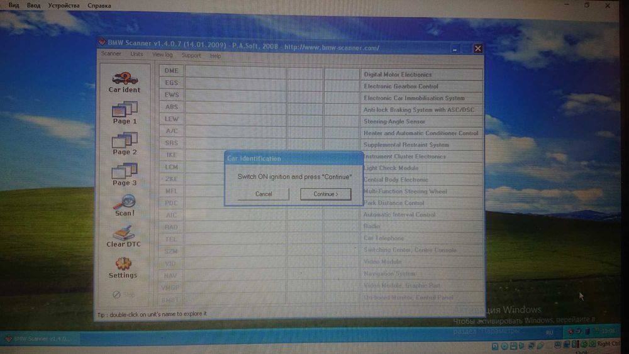Open the Support menu
This screenshot has height=354, width=629.
[191, 55]
